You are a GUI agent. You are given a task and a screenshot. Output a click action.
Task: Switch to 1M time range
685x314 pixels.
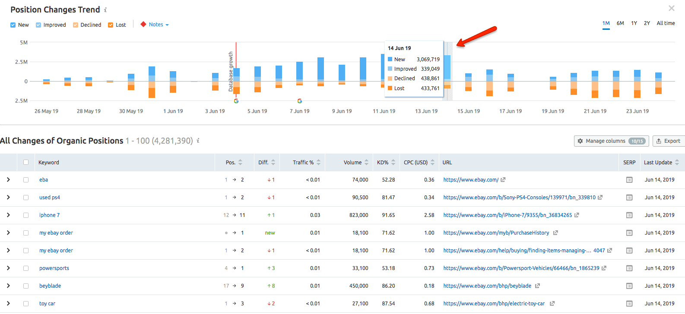point(606,23)
